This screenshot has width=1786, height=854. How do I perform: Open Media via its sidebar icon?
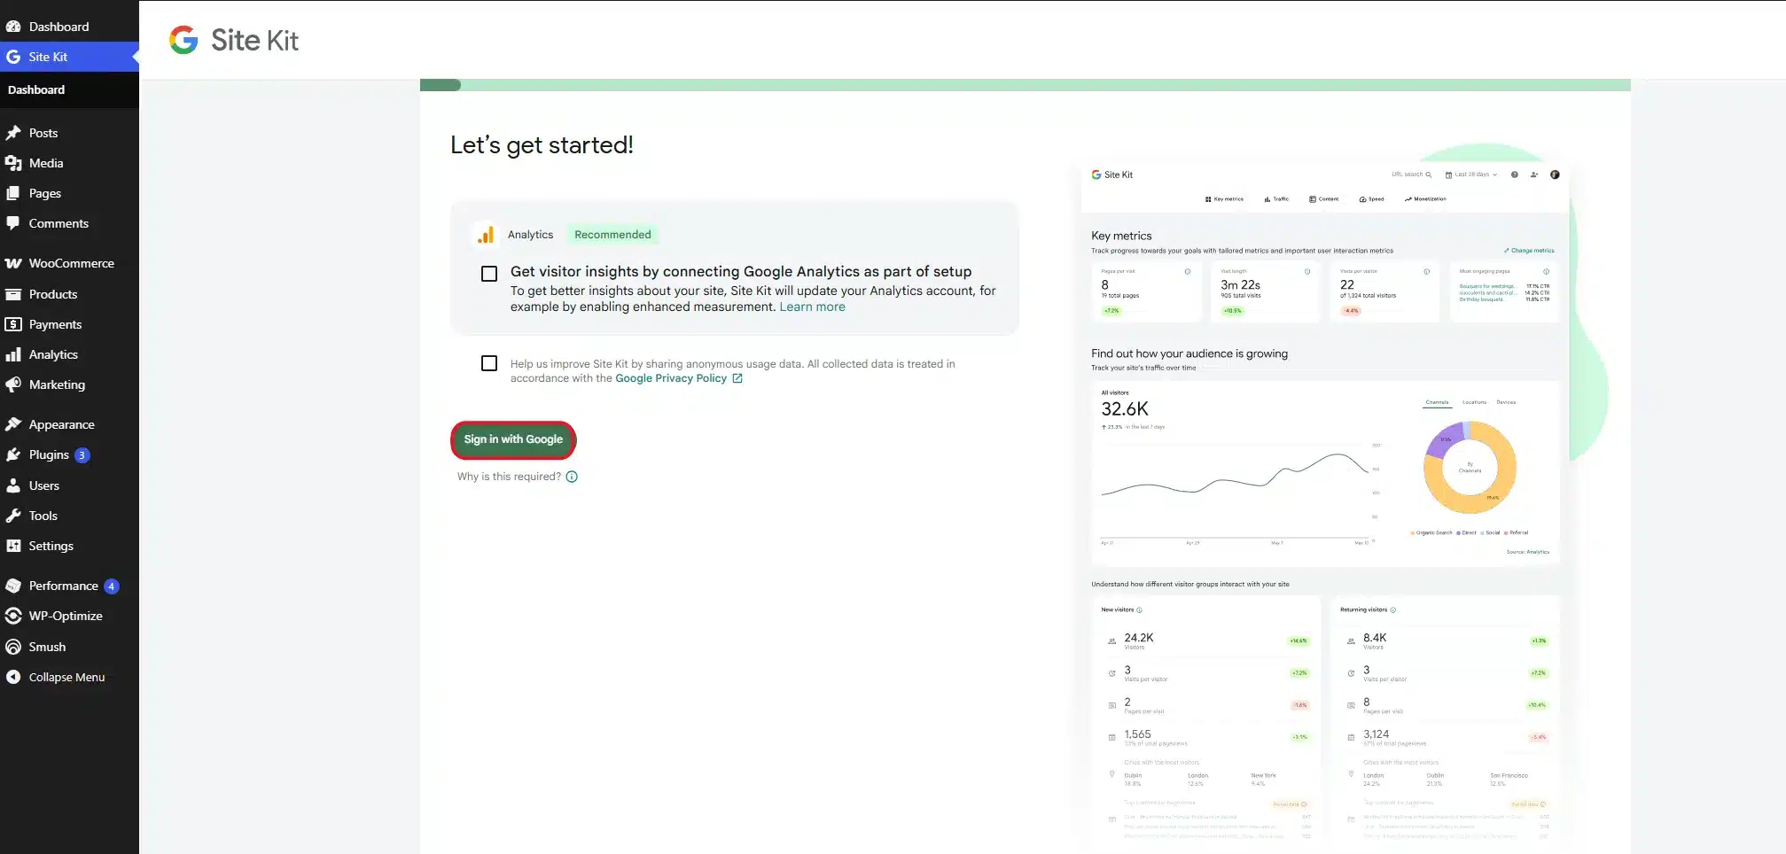tap(13, 163)
